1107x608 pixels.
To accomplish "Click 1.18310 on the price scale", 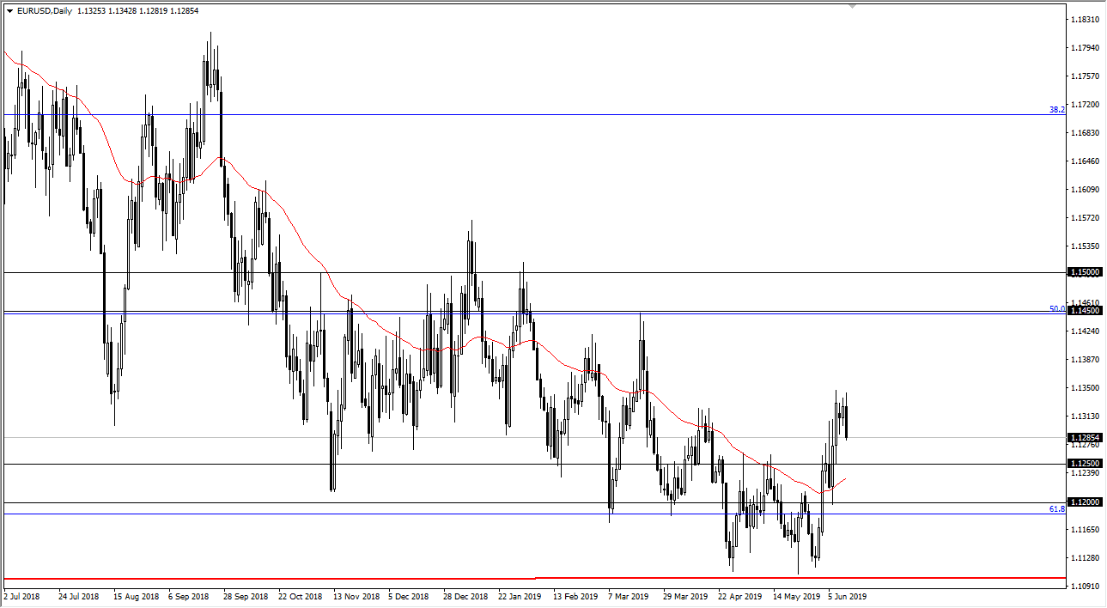I will (1086, 20).
